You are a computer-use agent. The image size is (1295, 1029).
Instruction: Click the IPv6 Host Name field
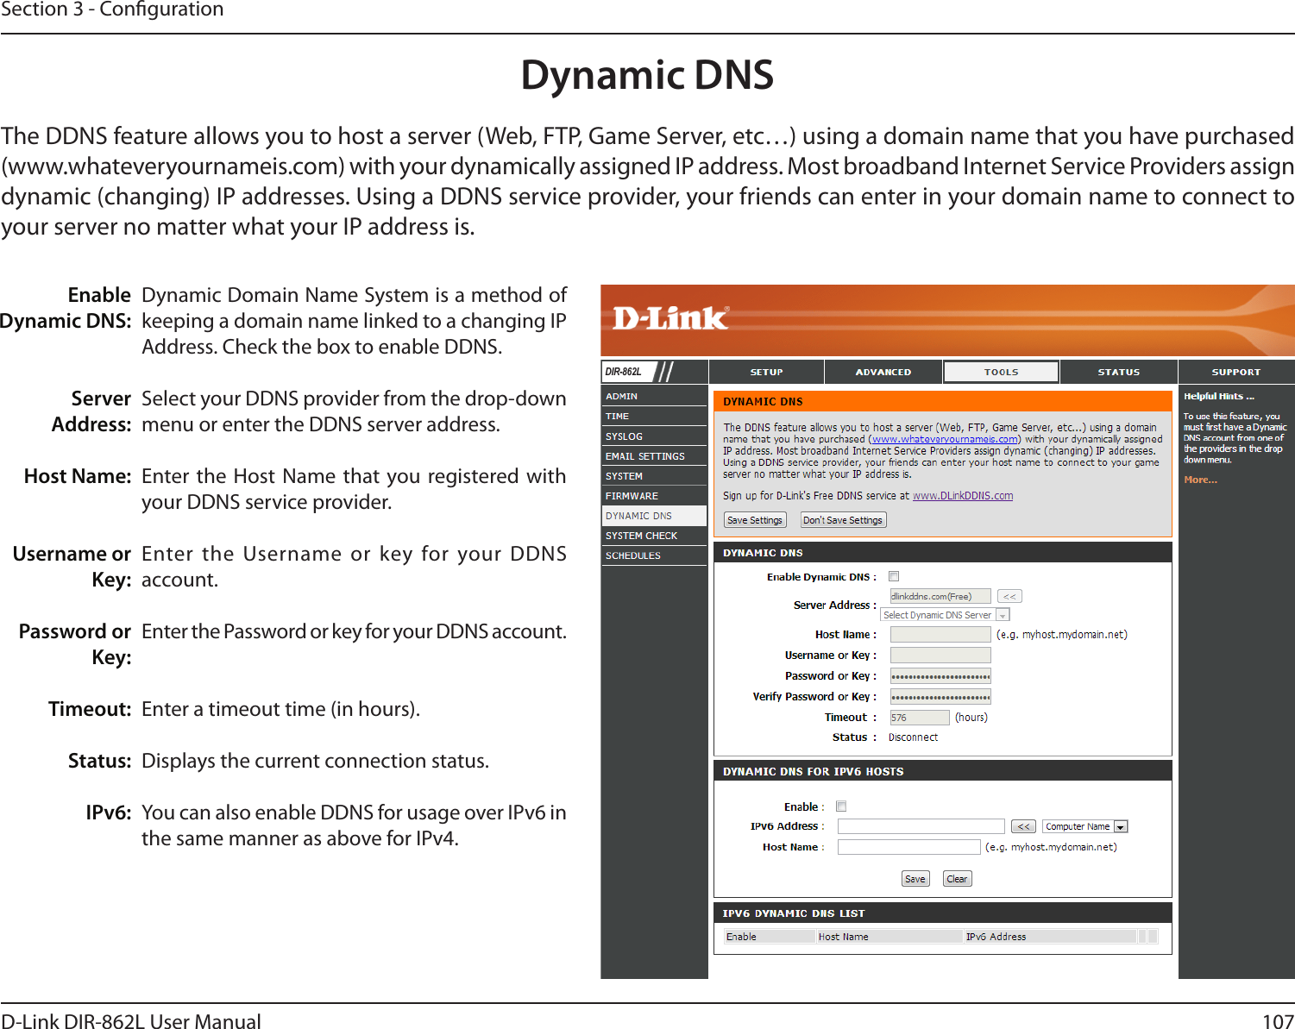909,847
